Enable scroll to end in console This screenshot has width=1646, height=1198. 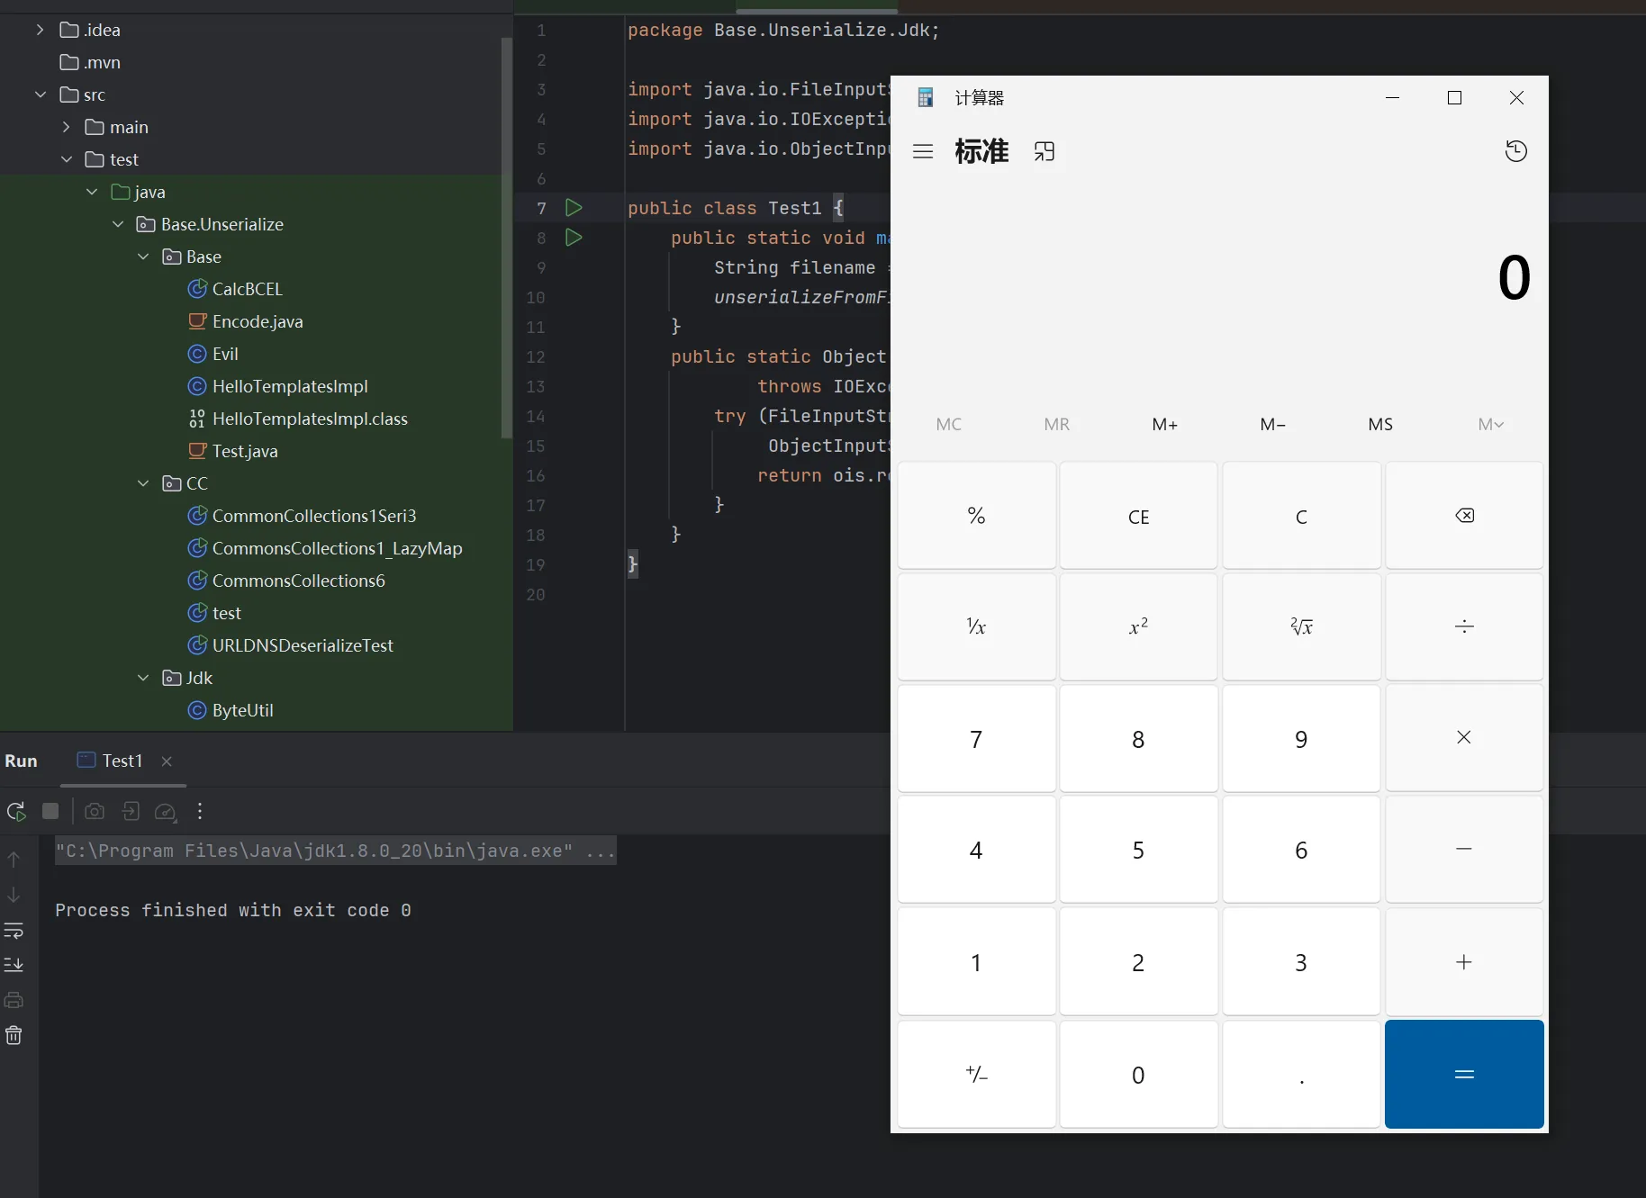click(14, 965)
